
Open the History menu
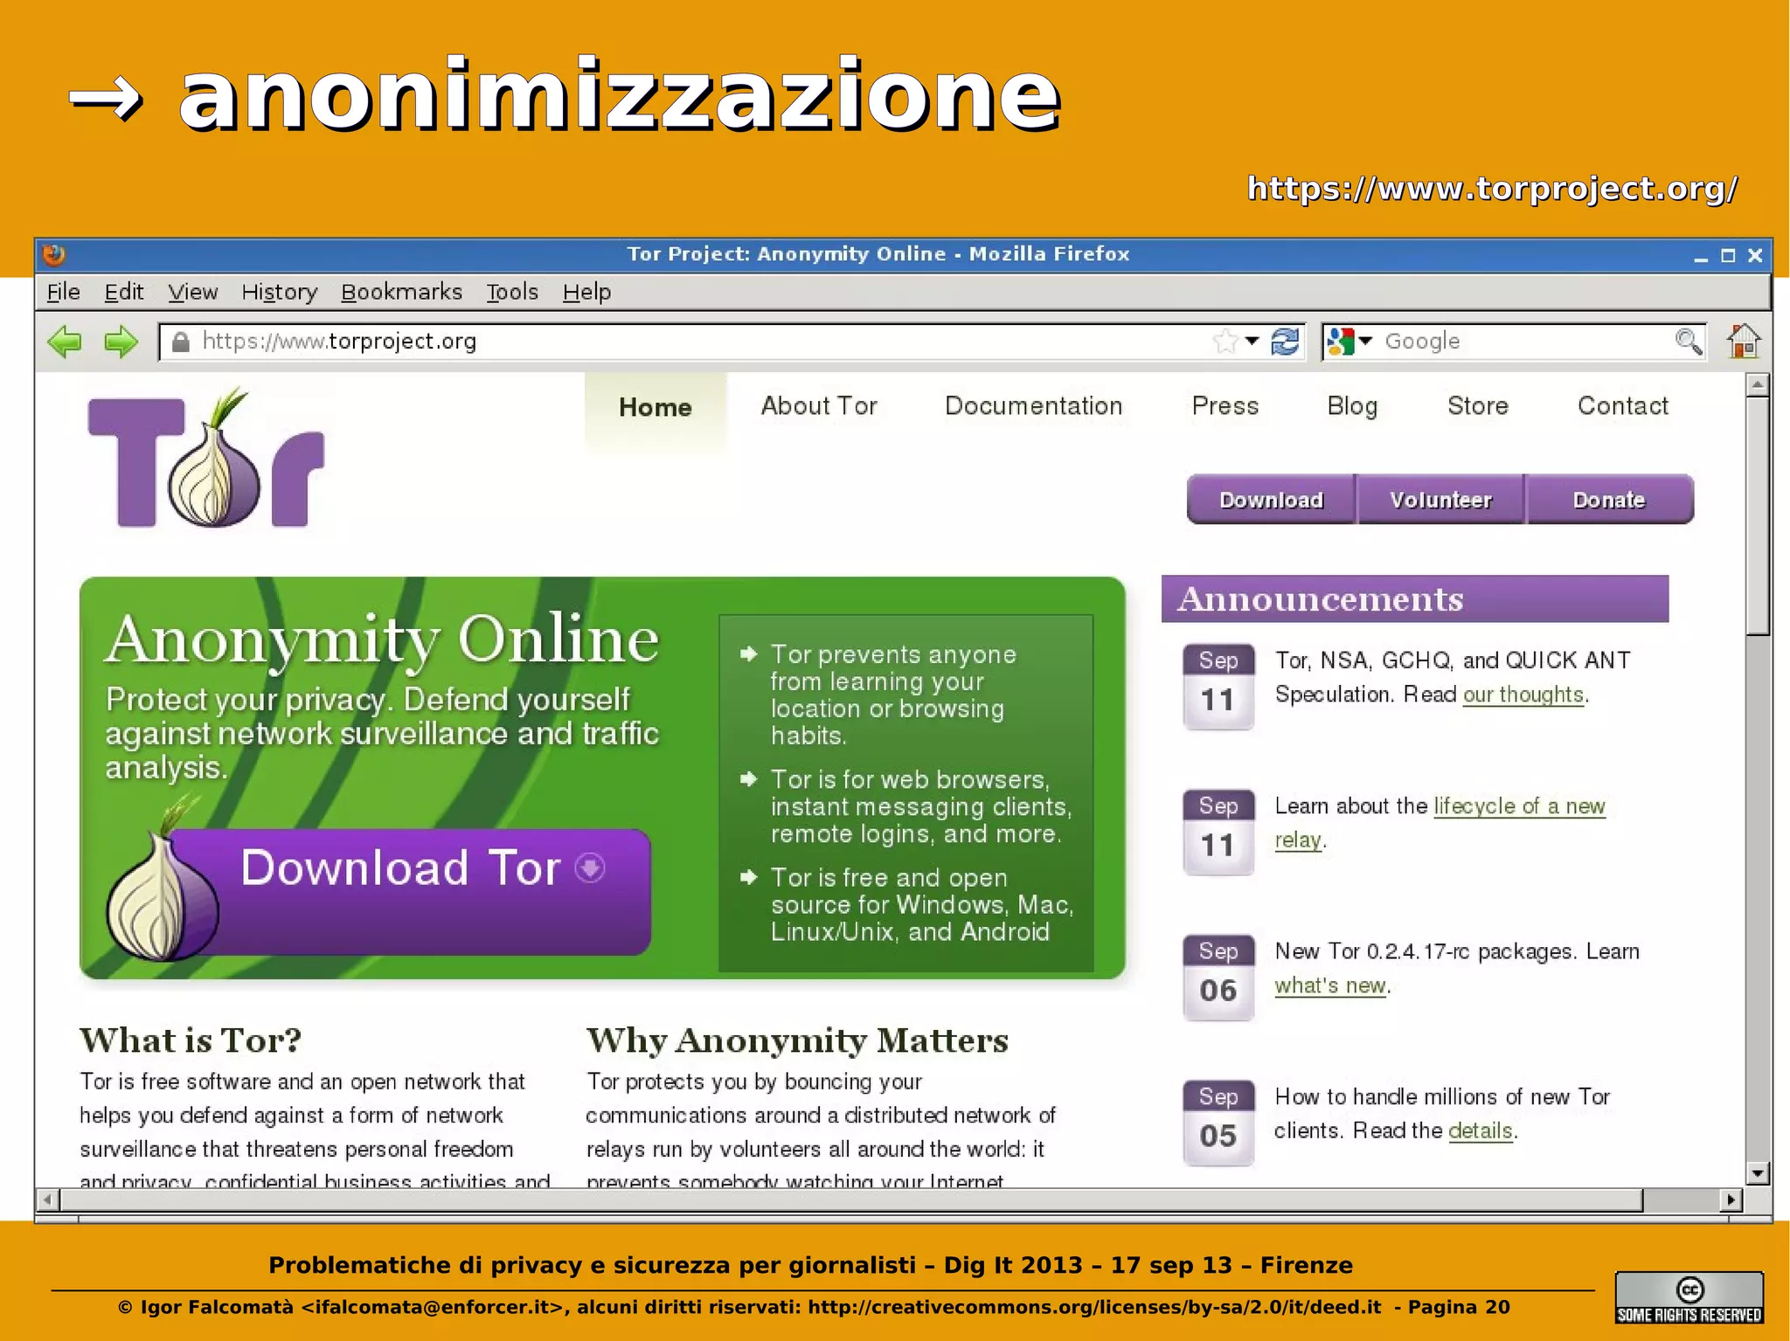279,292
